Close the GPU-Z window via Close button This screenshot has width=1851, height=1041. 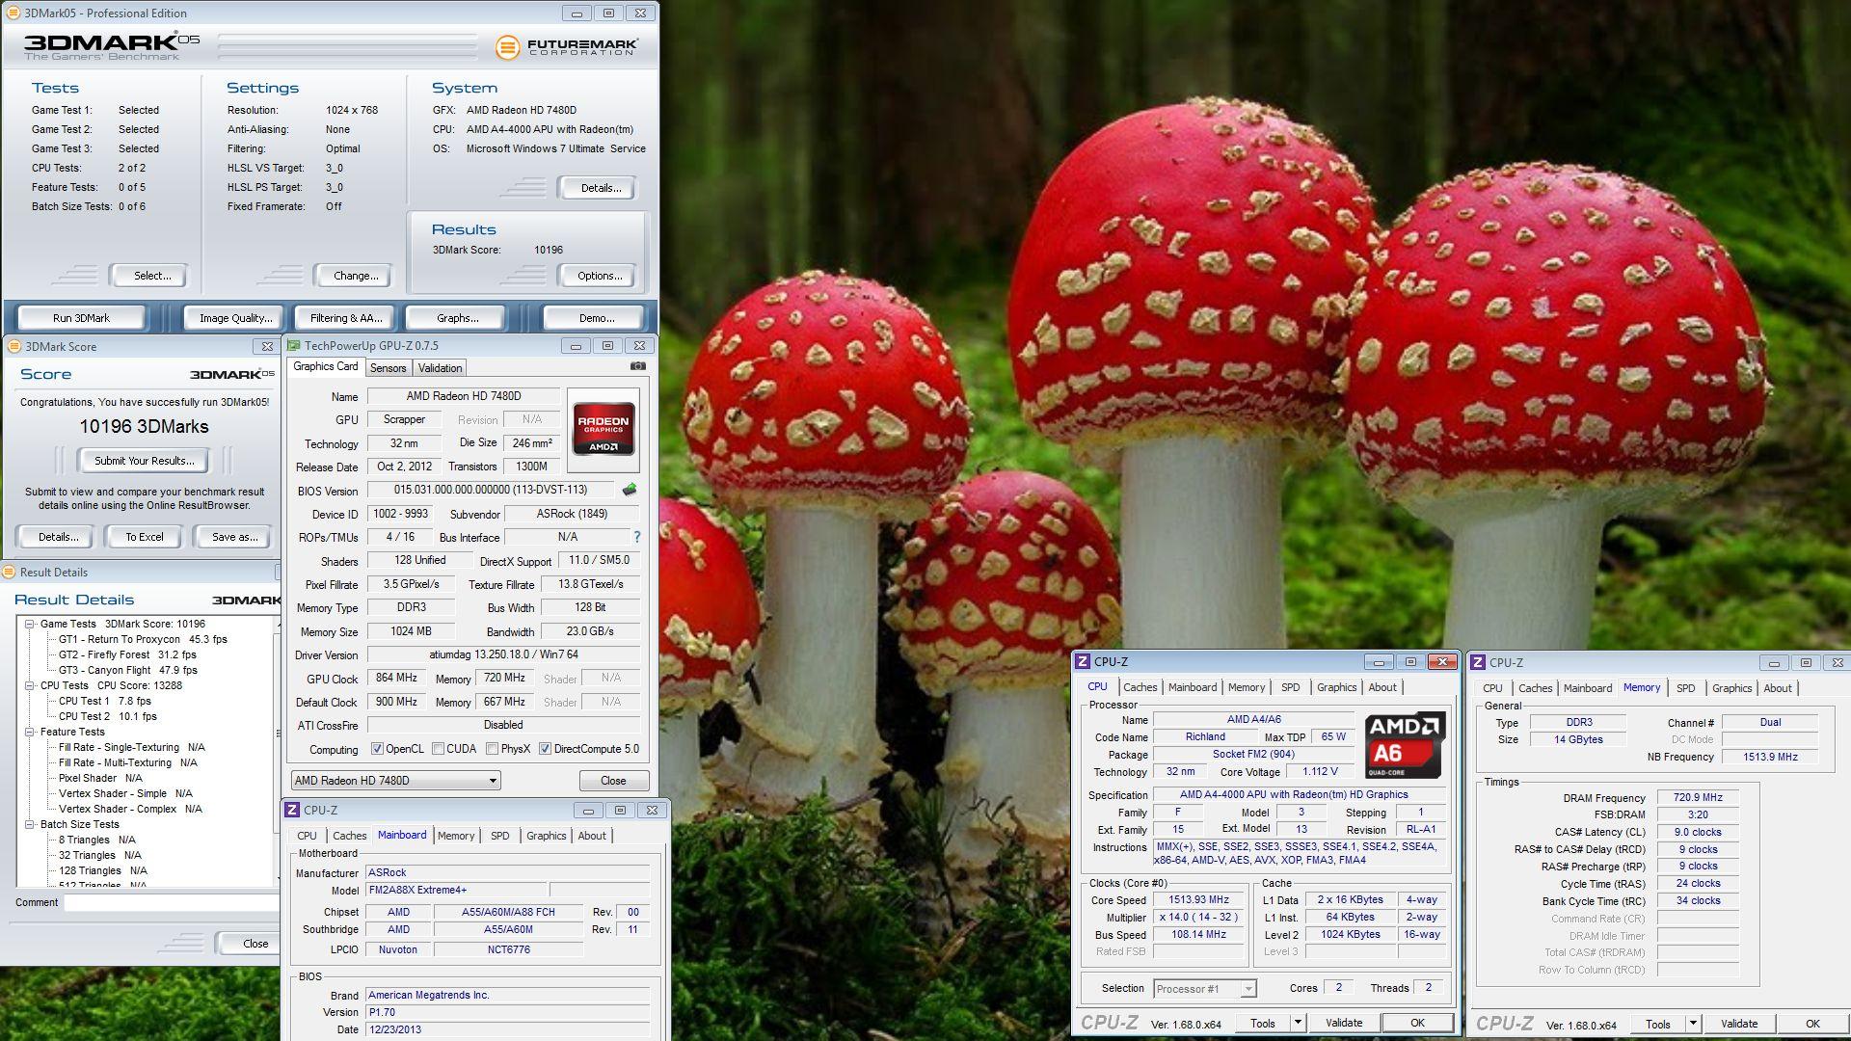point(613,781)
